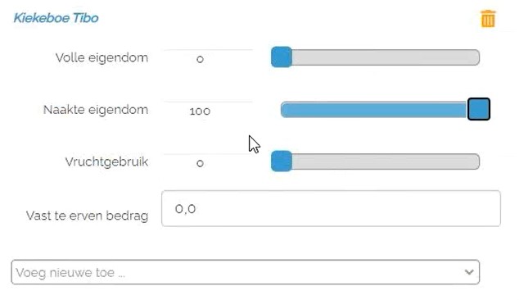The width and height of the screenshot is (519, 300).
Task: Click the Naakte eigendom label
Action: tap(96, 109)
